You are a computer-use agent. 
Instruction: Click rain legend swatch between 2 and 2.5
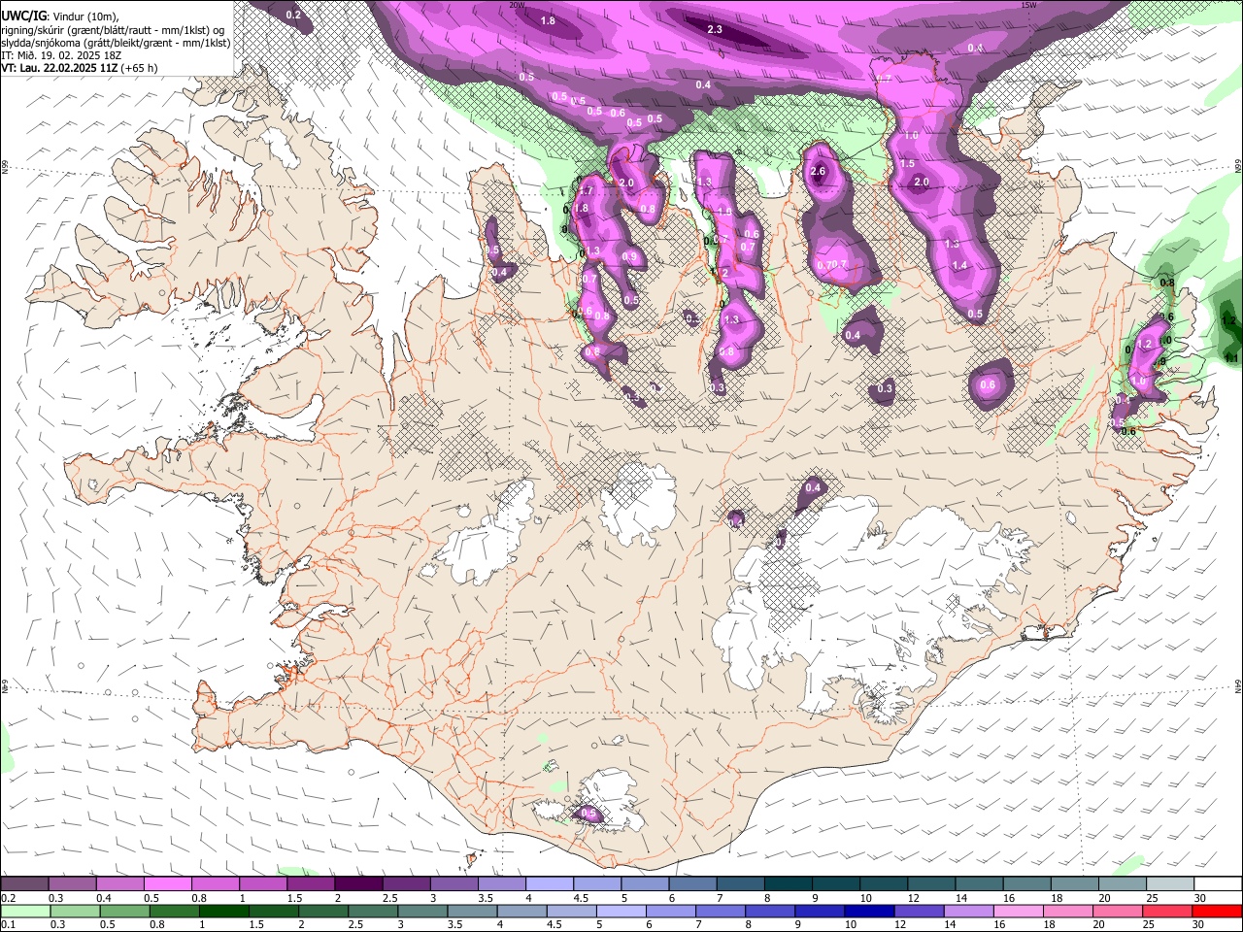[x=322, y=912]
